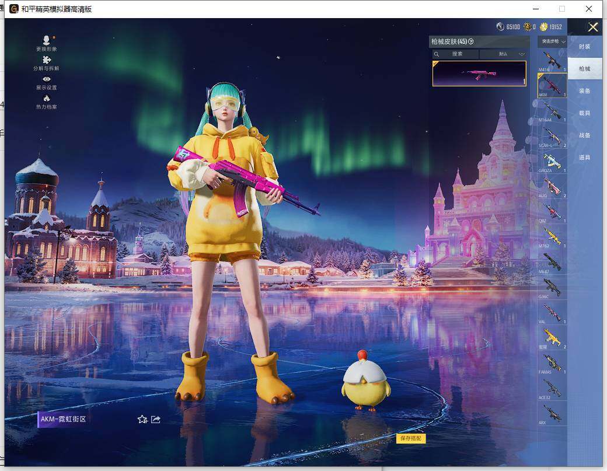
Task: Click the emulator app logo in title bar
Action: (14, 9)
